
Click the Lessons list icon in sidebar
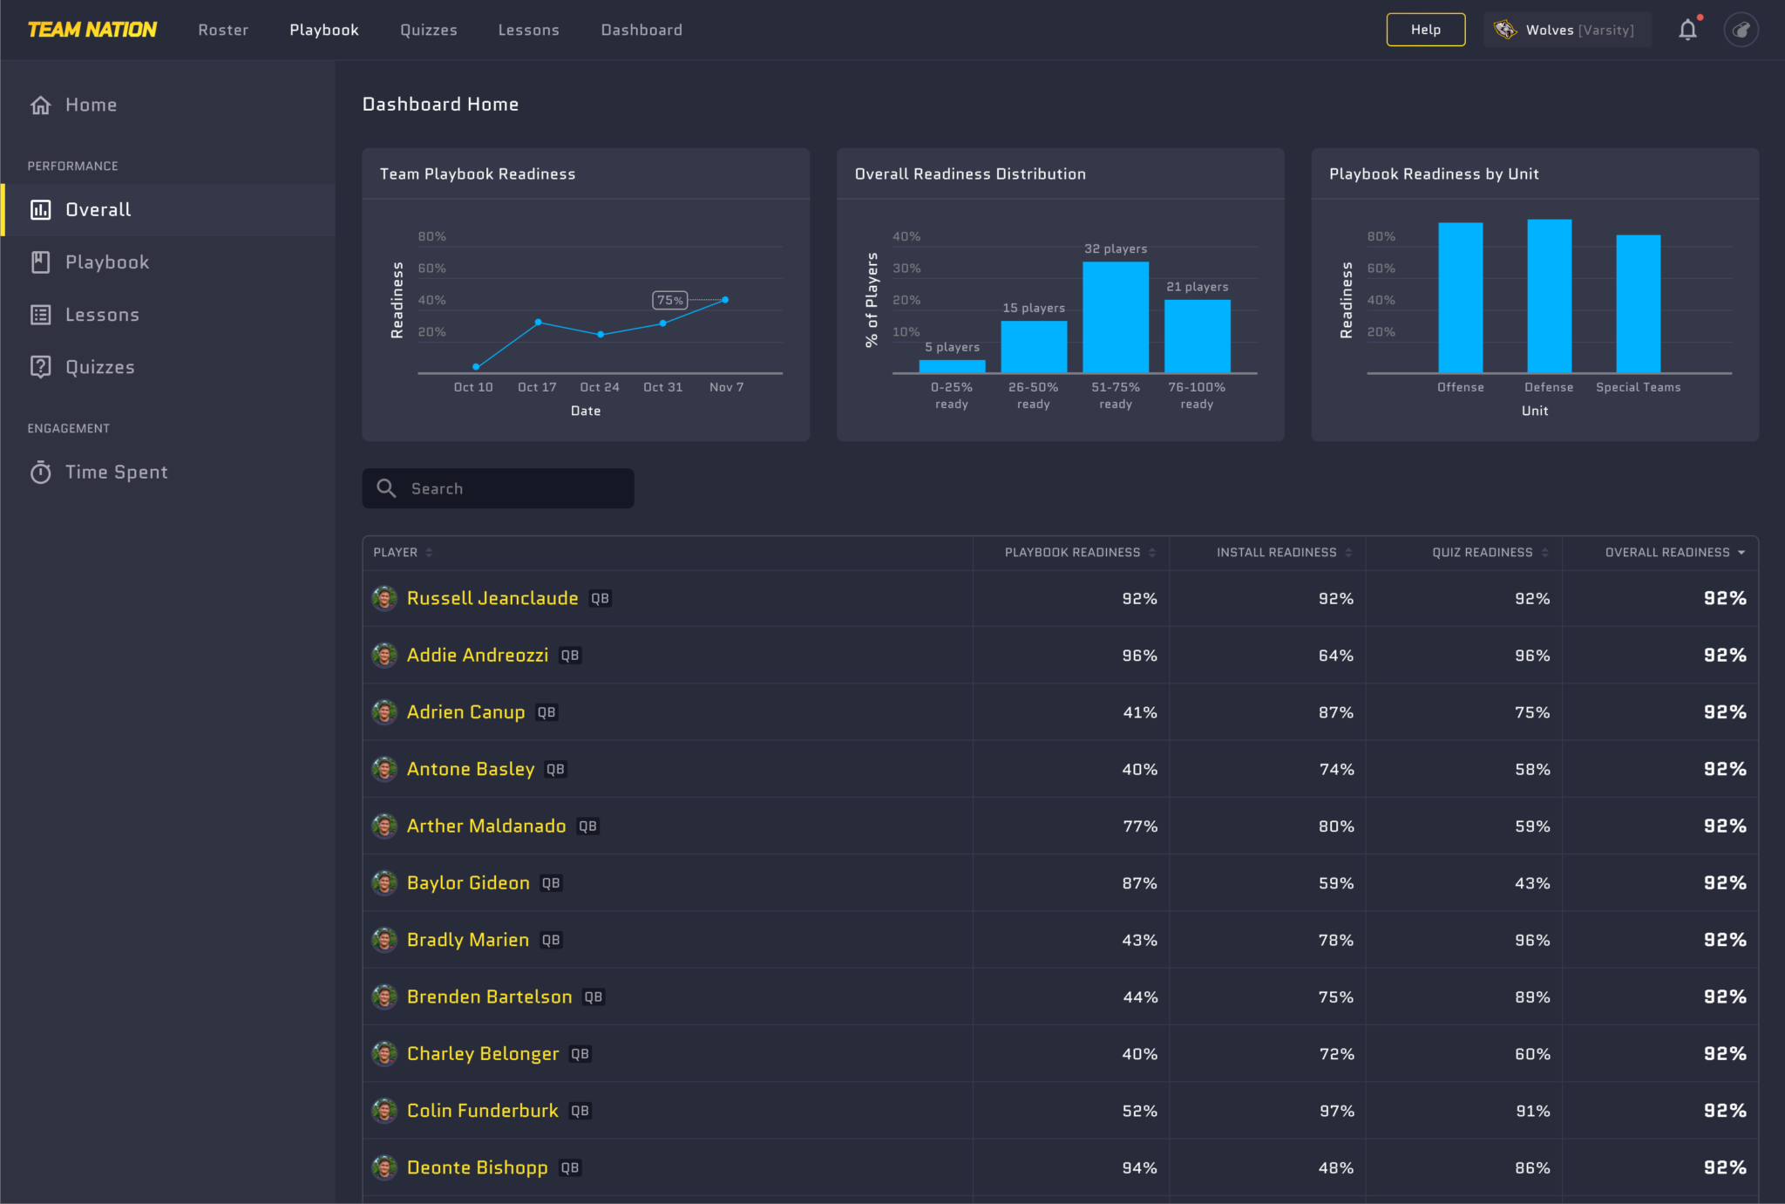40,314
